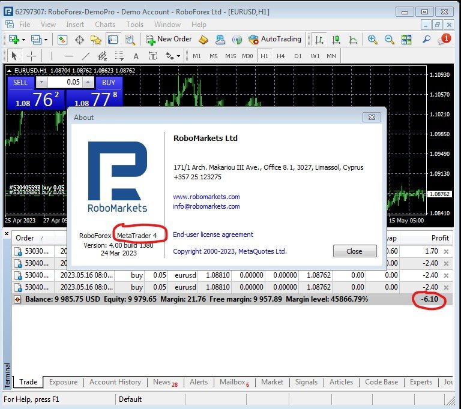Click the signals radio-wave icon
The image size is (461, 409).
point(237,40)
